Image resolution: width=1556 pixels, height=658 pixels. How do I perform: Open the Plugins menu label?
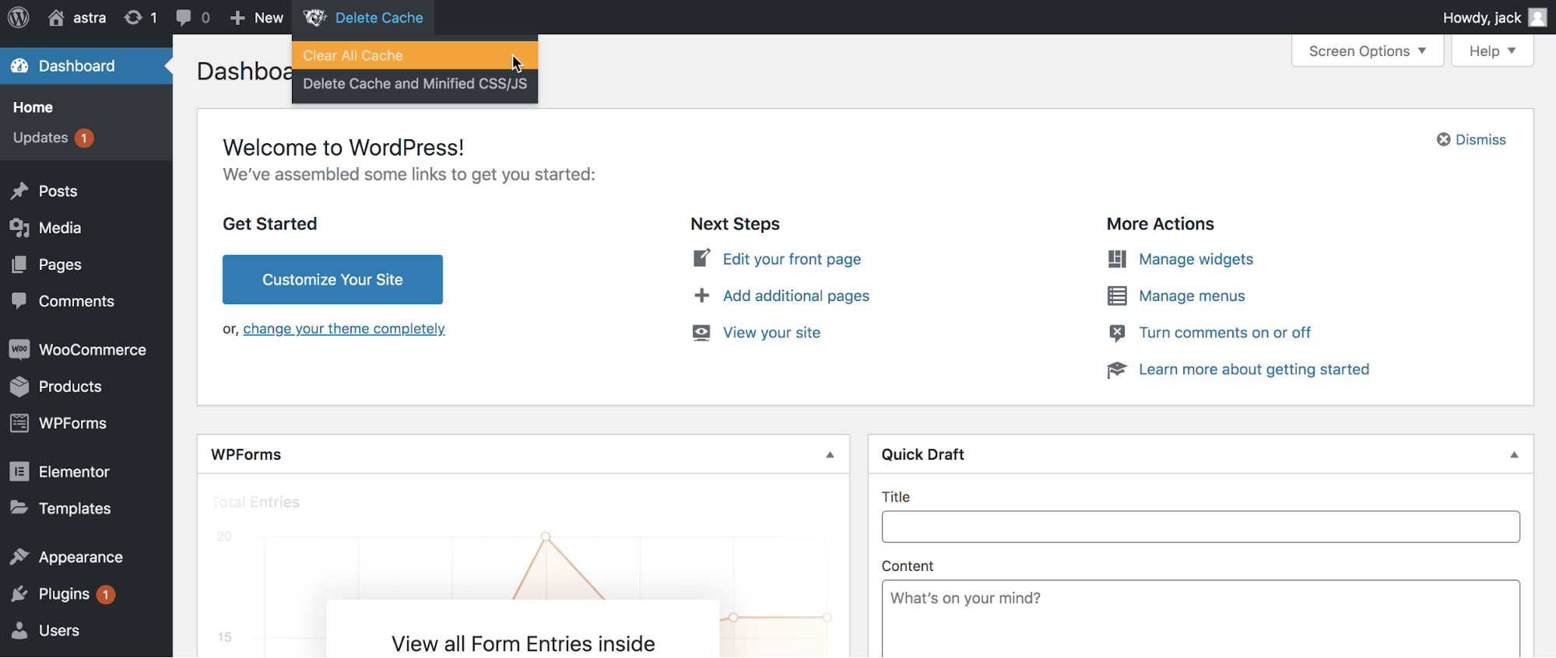pos(64,594)
